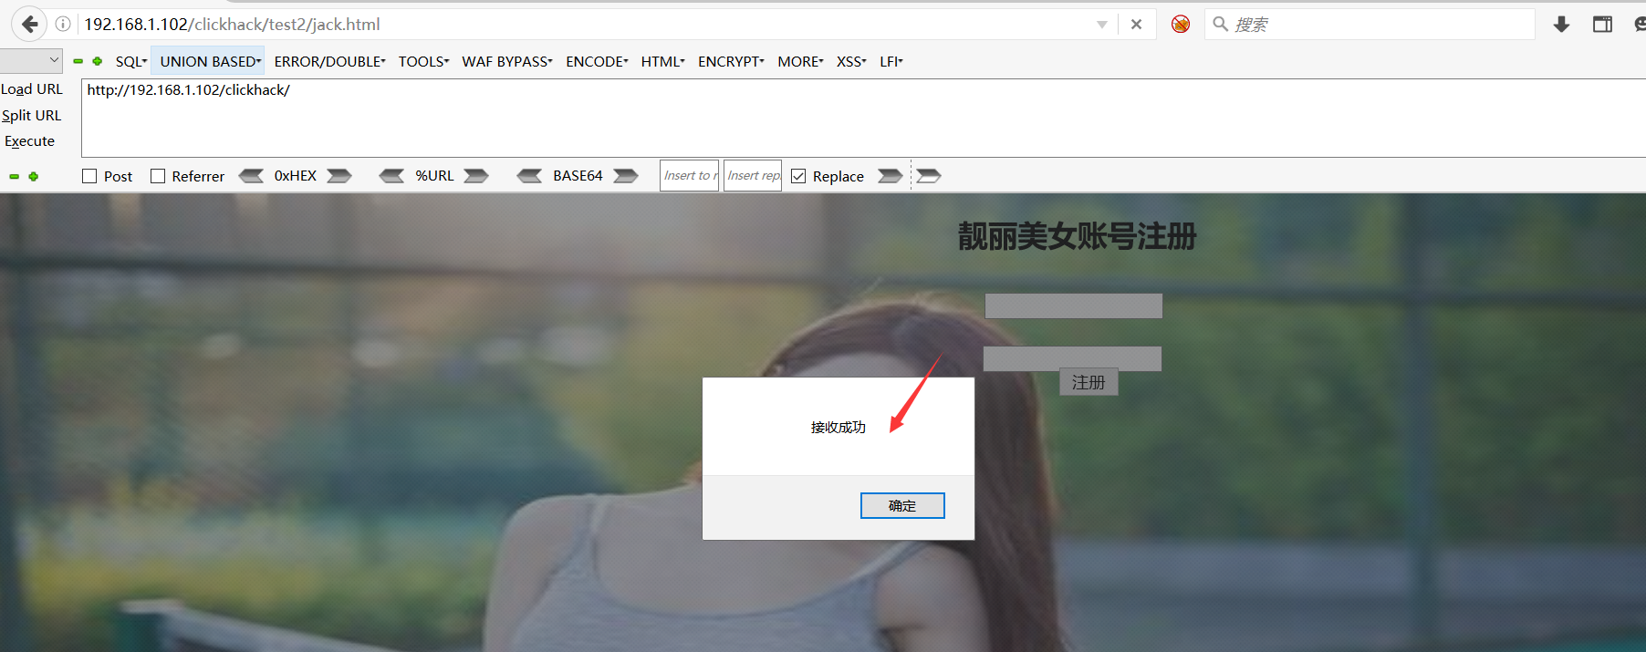1646x652 pixels.
Task: Expand the ENCODE menu
Action: [x=597, y=61]
